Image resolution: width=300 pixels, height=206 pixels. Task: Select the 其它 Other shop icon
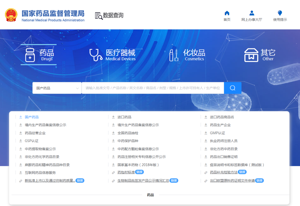click(251, 55)
